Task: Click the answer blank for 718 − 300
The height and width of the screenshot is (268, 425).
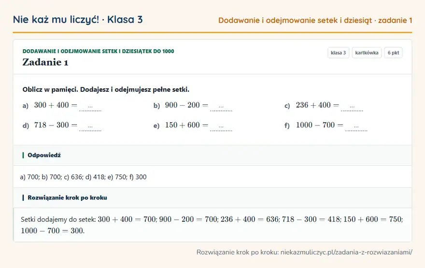Action: 90,127
